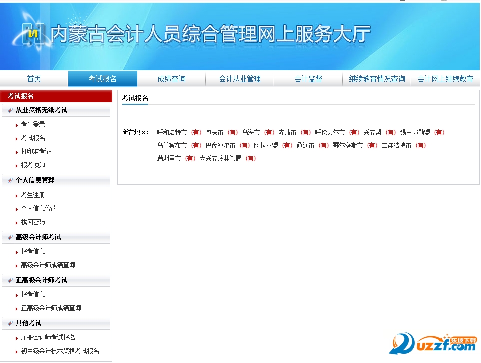Open the 继续教育情况查询 menu item
Viewport: 481px width, 363px height.
point(376,79)
